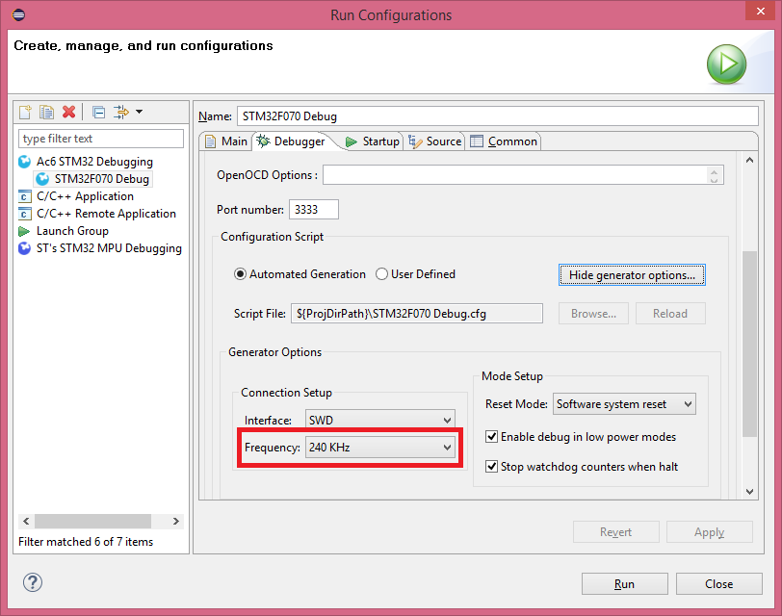
Task: Switch to the Startup tab
Action: pyautogui.click(x=372, y=141)
